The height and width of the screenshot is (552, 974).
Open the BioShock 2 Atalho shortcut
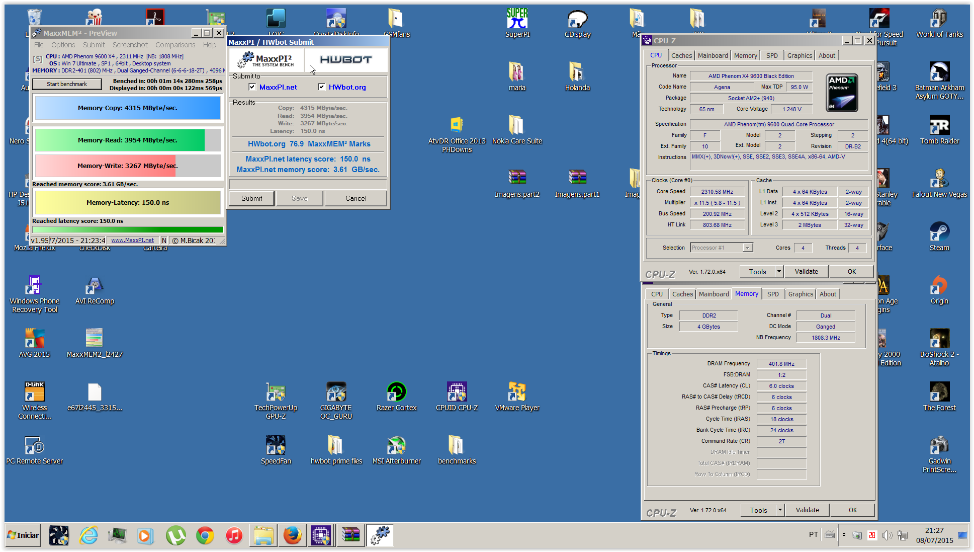point(939,348)
